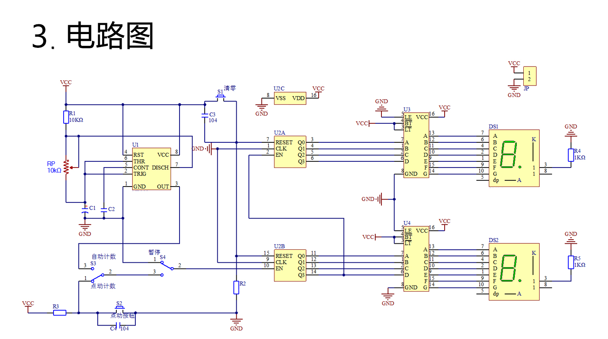Select the S2 点动按钮 push button
608x339 pixels.
click(x=120, y=309)
